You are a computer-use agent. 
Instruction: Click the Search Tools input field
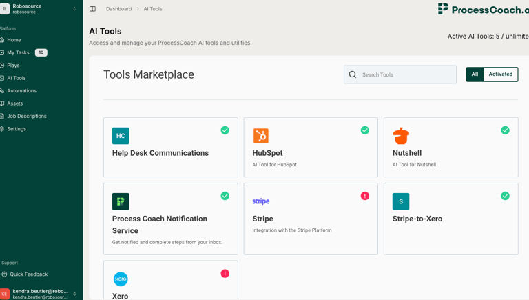(406, 74)
